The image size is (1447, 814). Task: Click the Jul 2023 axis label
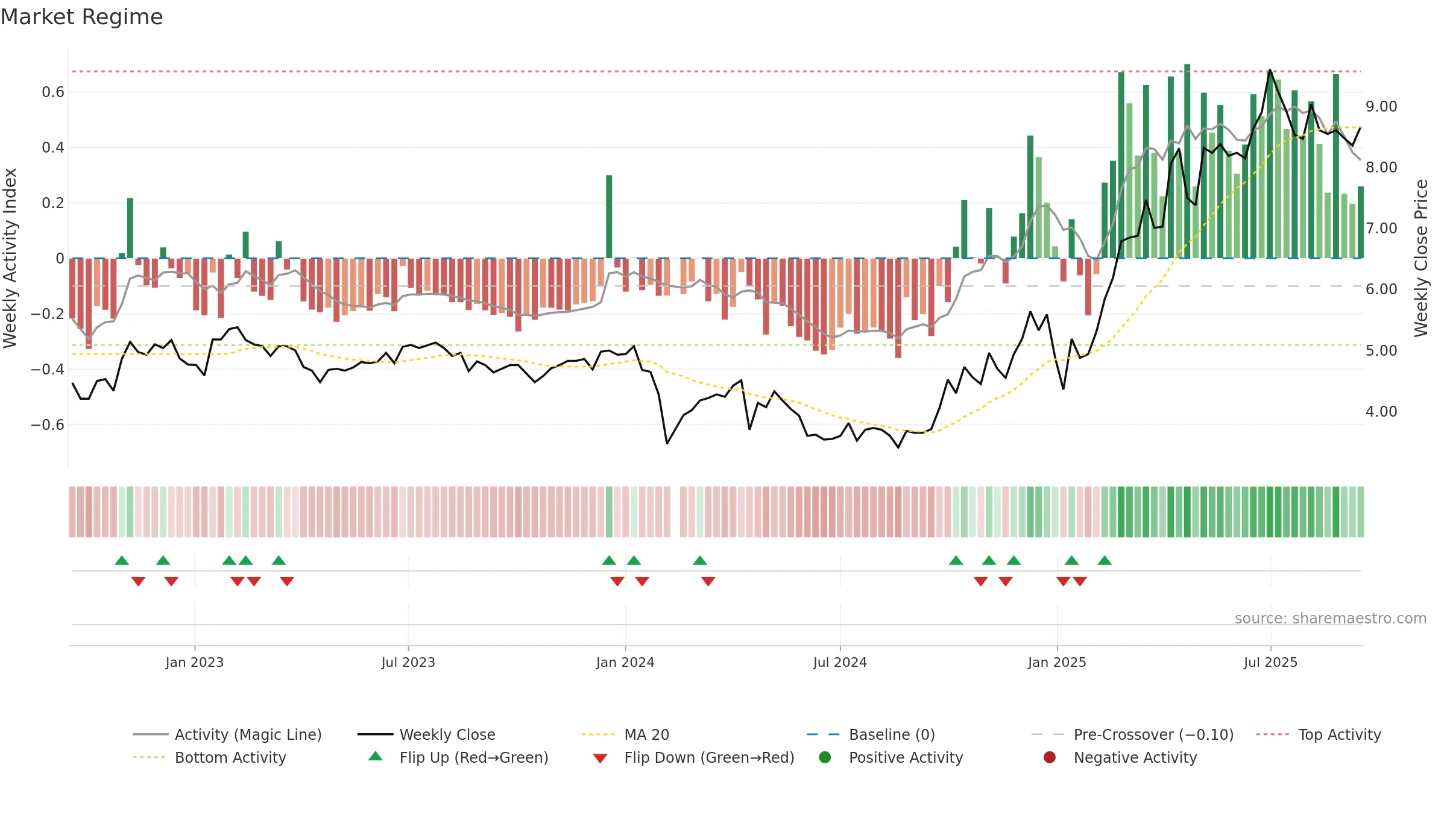tap(408, 662)
